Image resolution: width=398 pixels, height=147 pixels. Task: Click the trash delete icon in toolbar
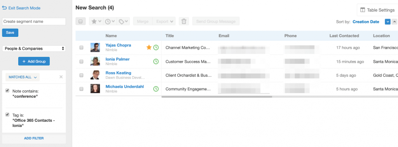(x=184, y=21)
